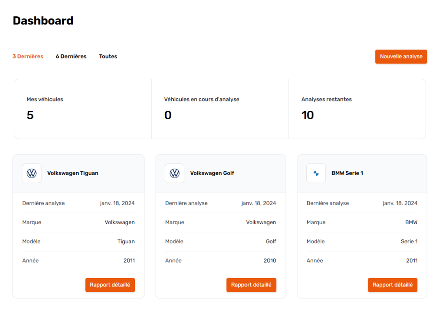The width and height of the screenshot is (442, 310).
Task: Click the 2011 year on Tiguan card
Action: 129,260
